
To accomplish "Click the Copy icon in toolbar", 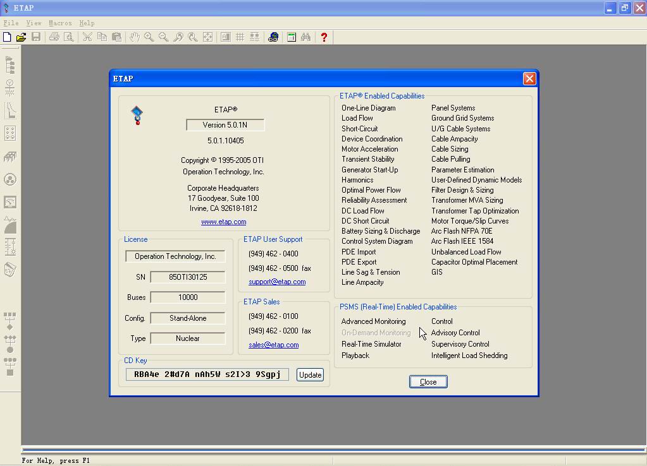I will point(102,37).
